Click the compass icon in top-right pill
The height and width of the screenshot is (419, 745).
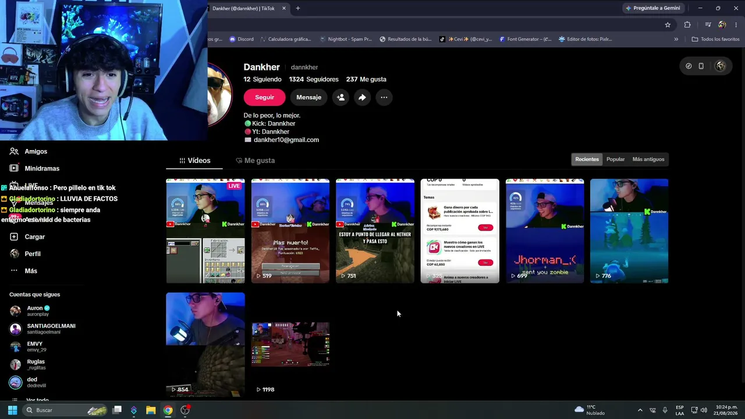(x=689, y=66)
